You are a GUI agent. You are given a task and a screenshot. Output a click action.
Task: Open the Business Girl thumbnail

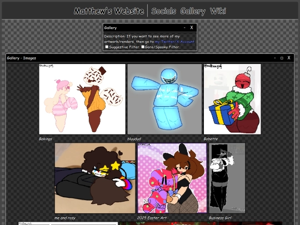click(227, 178)
